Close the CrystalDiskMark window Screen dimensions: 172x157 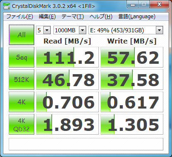pos(159,5)
